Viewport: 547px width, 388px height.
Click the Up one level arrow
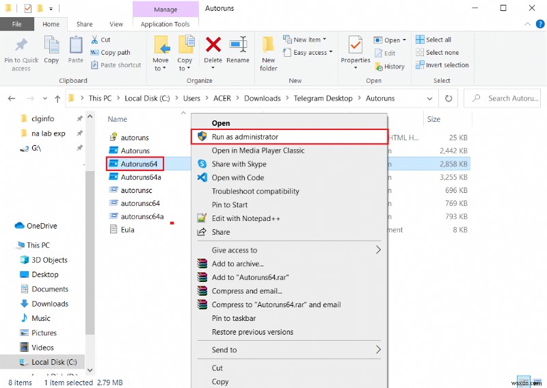tap(57, 99)
